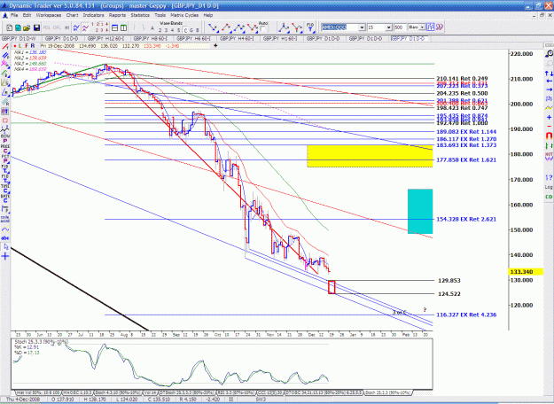
Task: Click the green CD button in the right sidebar
Action: (549, 197)
